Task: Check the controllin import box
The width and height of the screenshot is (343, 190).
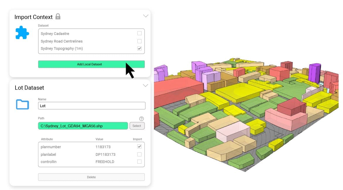Action: pos(140,162)
